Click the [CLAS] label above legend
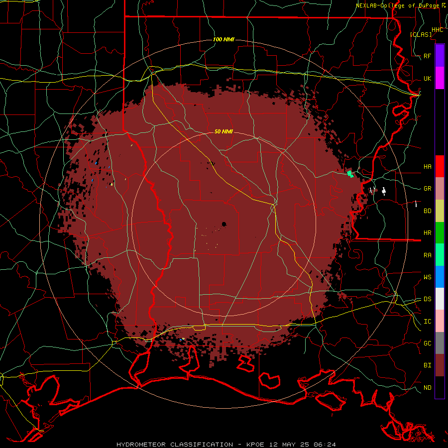The width and height of the screenshot is (448, 448). point(421,34)
